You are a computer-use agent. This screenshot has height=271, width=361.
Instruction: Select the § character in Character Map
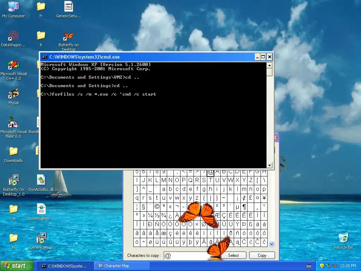pyautogui.click(x=143, y=206)
